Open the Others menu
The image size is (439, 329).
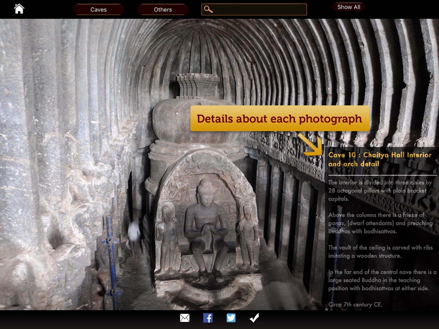pyautogui.click(x=163, y=10)
